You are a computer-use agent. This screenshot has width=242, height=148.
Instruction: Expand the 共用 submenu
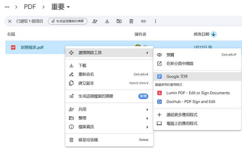tap(109, 109)
